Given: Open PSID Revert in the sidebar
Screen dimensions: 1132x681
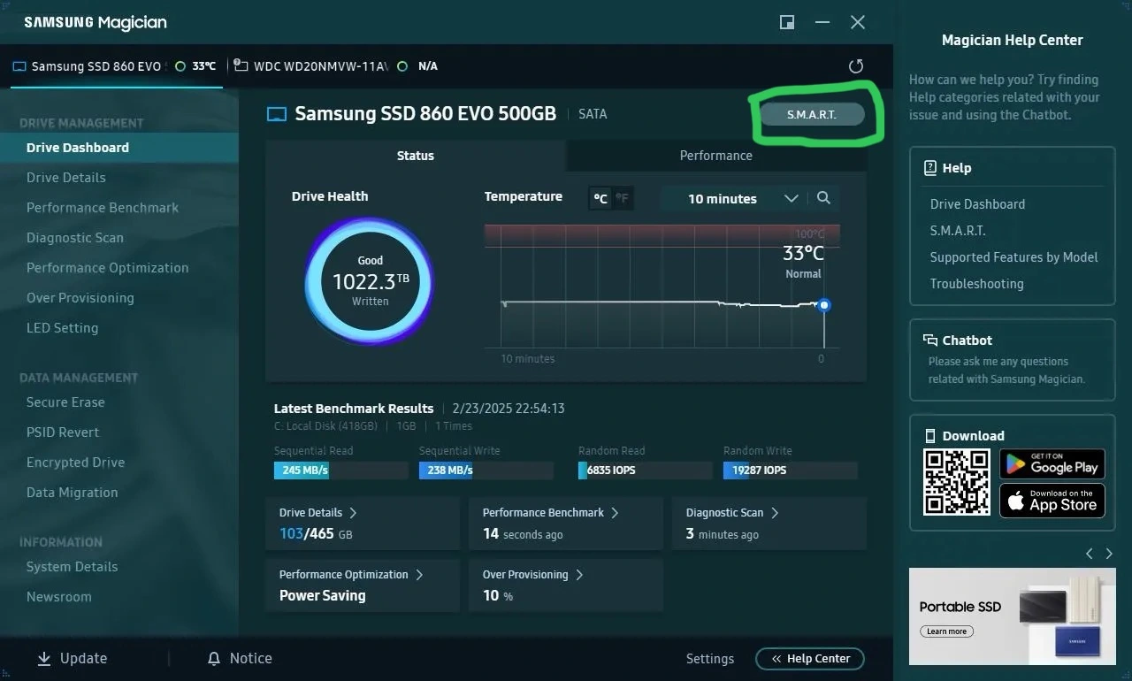Looking at the screenshot, I should pyautogui.click(x=119, y=432).
